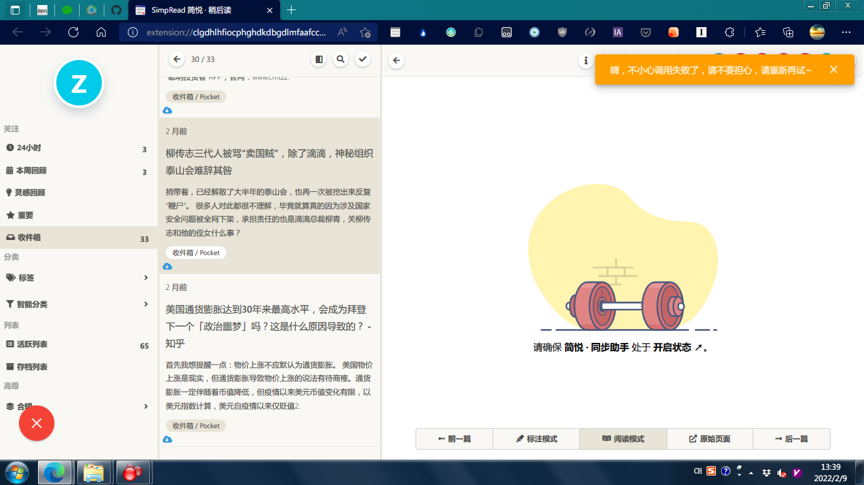
Task: Click the Instapaper I extension icon
Action: [x=701, y=32]
